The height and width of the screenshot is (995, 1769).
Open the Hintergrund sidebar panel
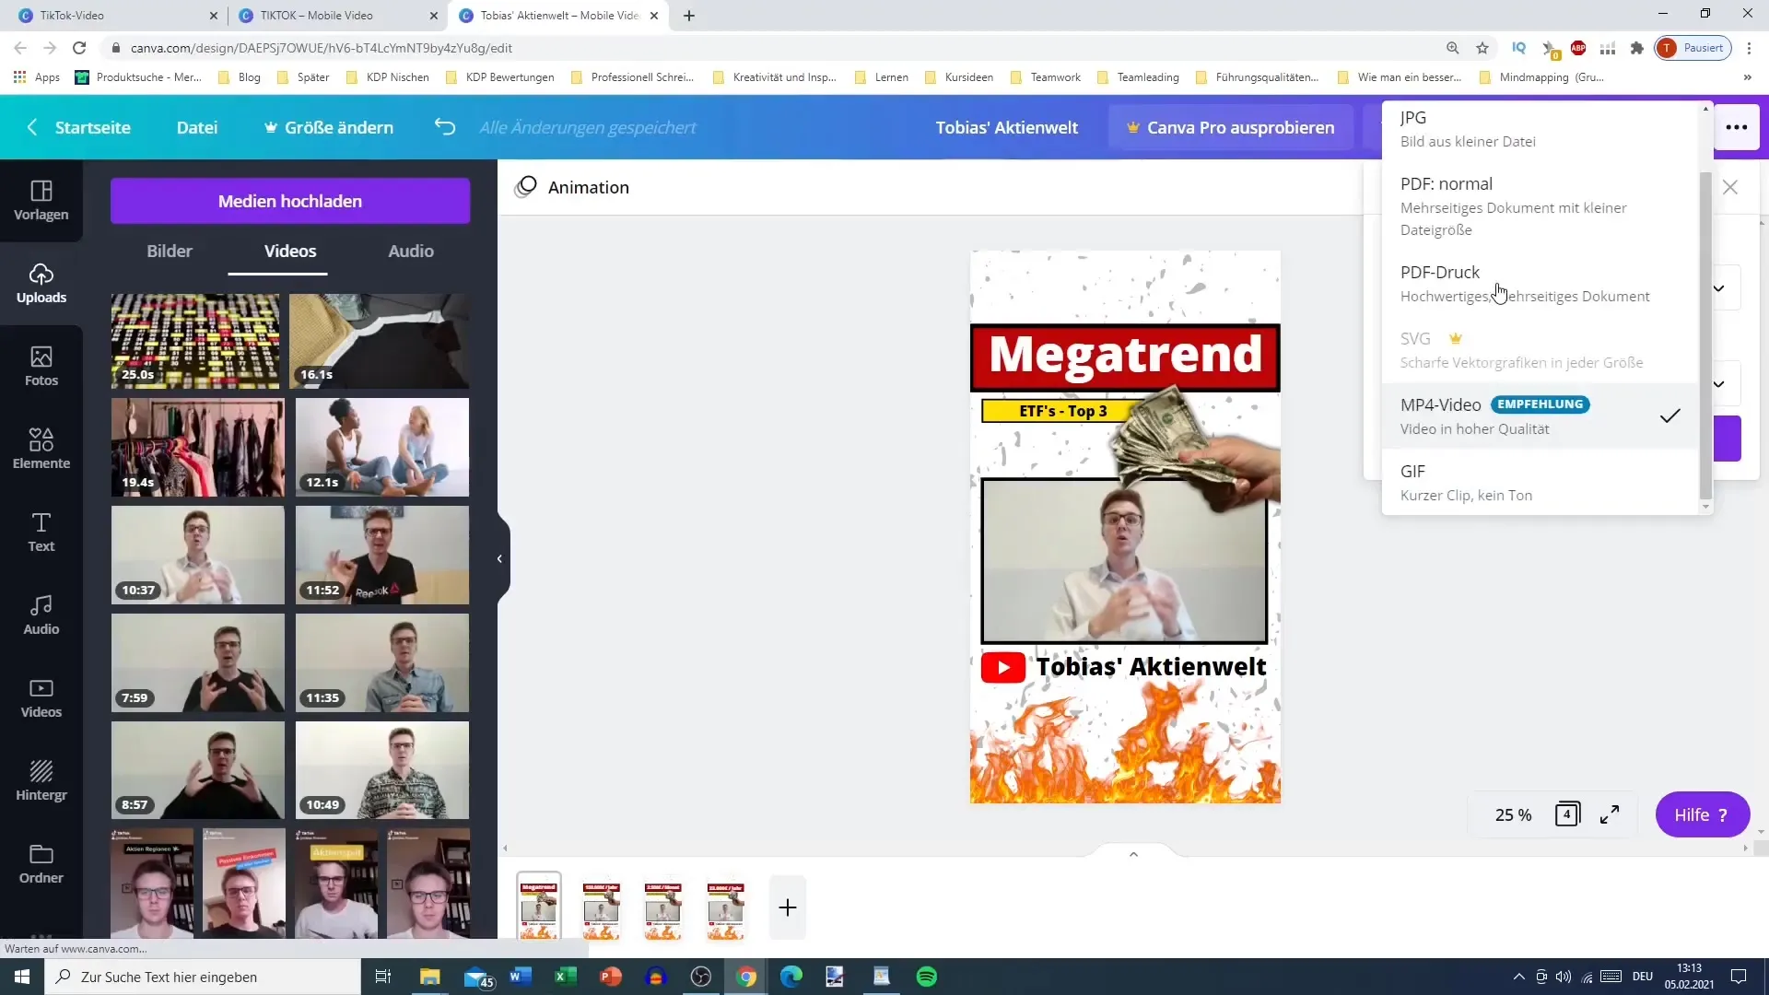(x=41, y=780)
